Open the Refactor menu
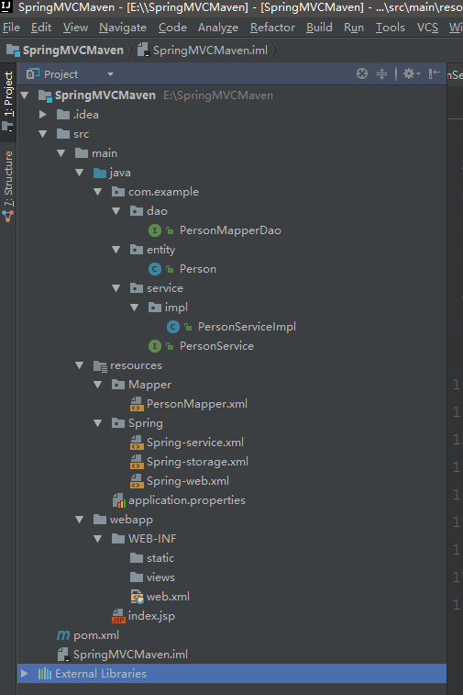 pyautogui.click(x=272, y=28)
